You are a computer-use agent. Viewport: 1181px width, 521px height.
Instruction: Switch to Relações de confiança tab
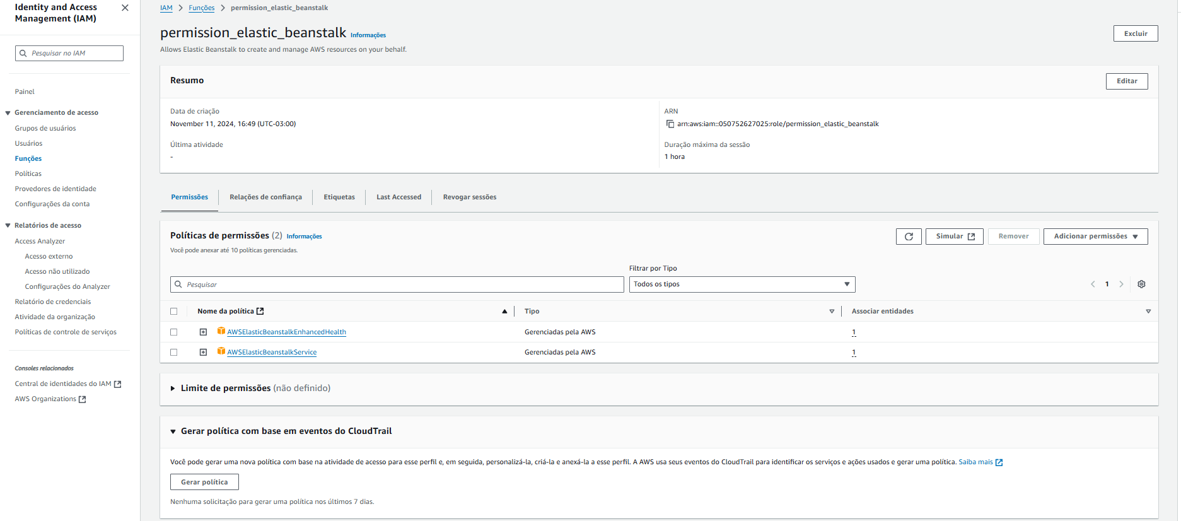[x=265, y=197]
